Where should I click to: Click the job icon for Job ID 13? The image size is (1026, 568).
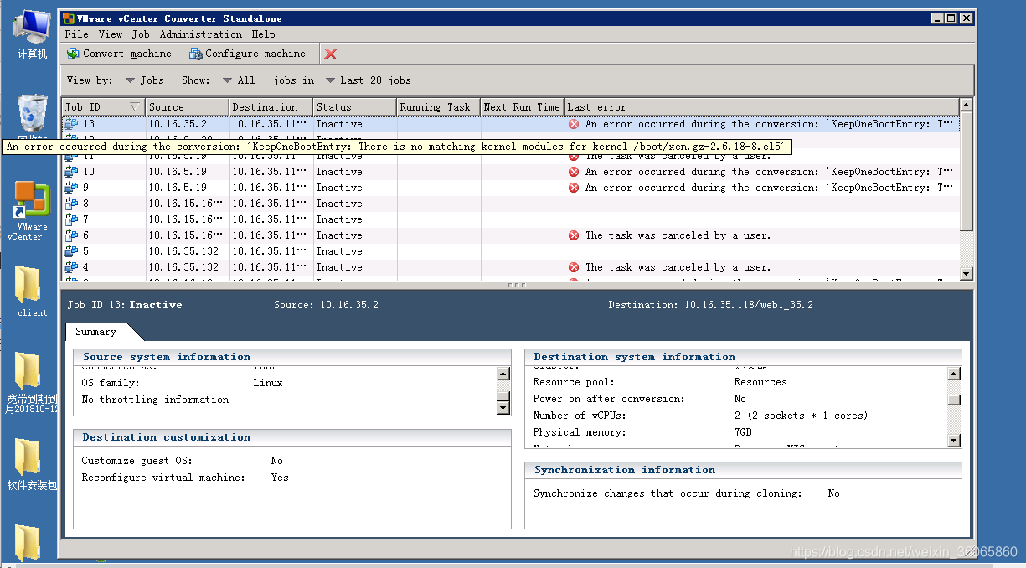[71, 124]
